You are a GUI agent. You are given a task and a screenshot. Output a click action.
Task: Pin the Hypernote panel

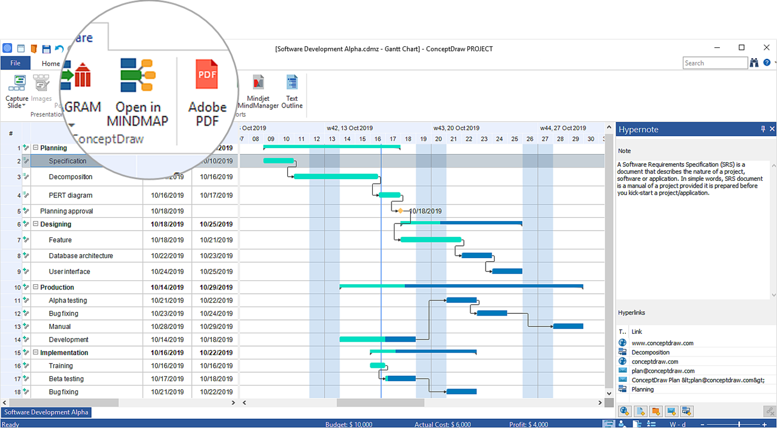pos(763,129)
